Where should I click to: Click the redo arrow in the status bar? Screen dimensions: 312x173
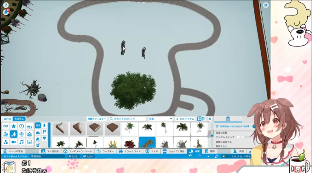coord(199,156)
